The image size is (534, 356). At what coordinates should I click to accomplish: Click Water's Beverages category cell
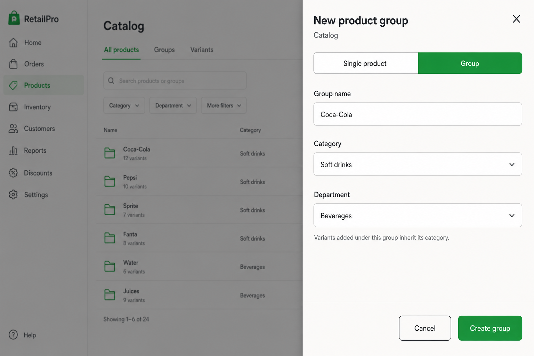click(x=252, y=267)
